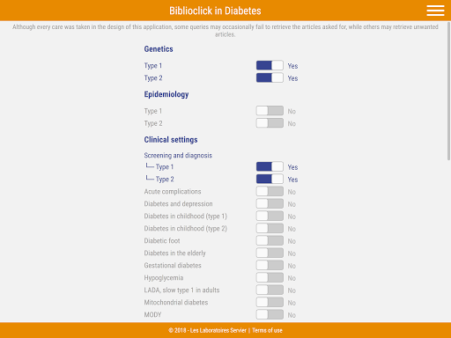Enable Epidemiology Type 1 toggle
The height and width of the screenshot is (338, 451).
pos(270,111)
